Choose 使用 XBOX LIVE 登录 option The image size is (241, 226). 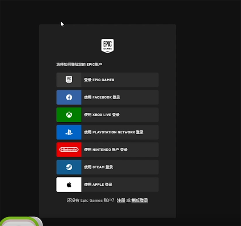(x=107, y=115)
